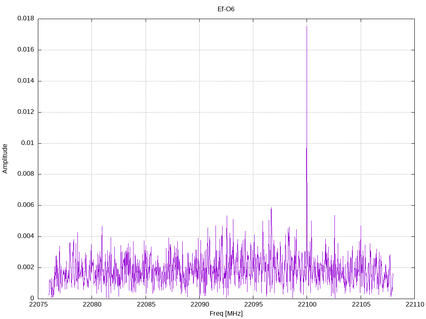Click the y-axis tick label "0.004"
426x319 pixels.
click(x=26, y=236)
